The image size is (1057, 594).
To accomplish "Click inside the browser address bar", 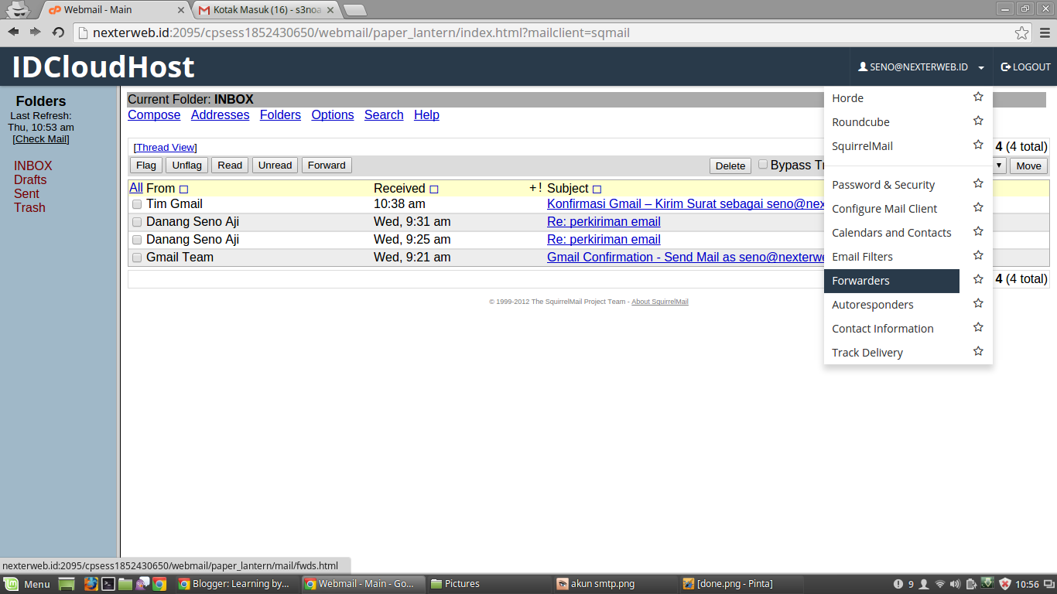I will click(464, 32).
